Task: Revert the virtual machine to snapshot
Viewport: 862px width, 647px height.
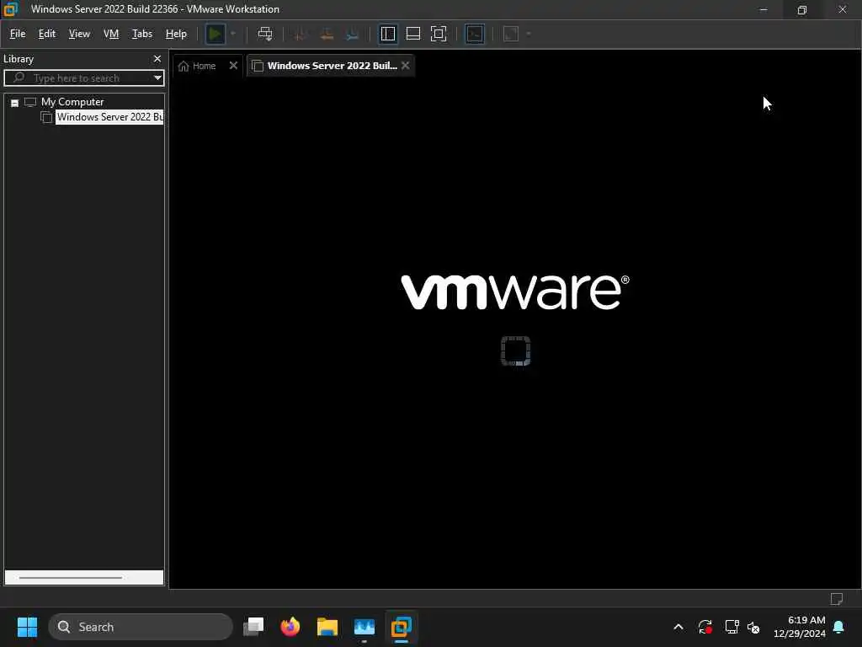Action: pos(327,34)
